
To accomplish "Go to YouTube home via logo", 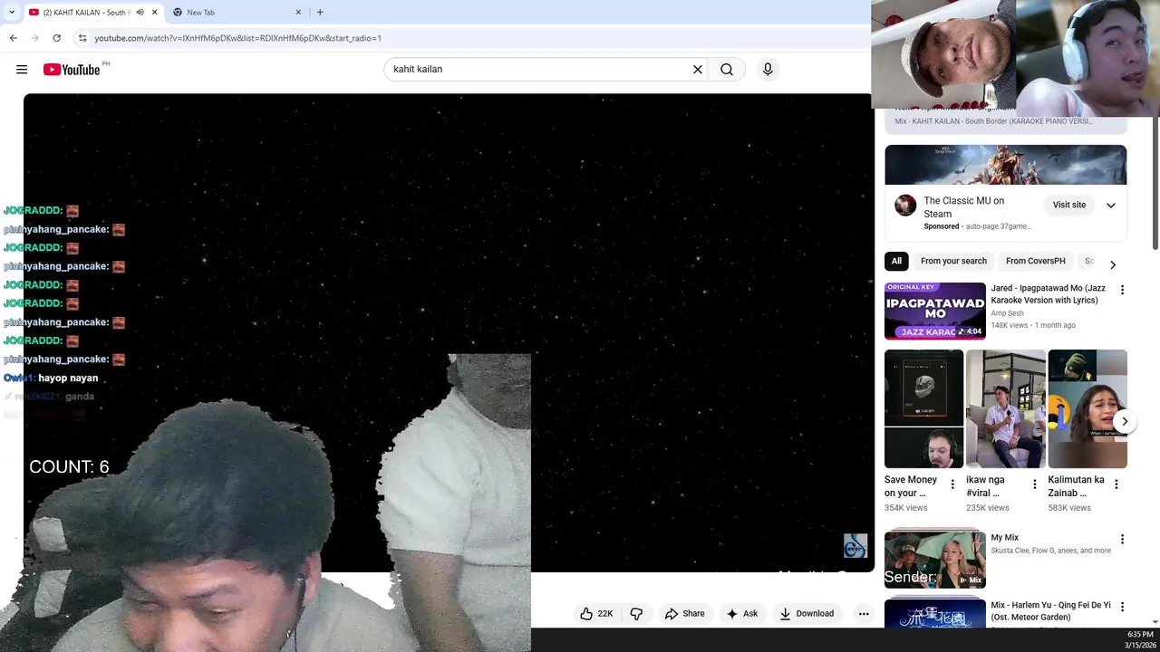I will click(71, 70).
